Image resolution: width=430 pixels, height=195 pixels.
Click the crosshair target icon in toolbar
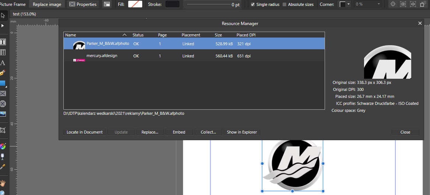[393, 4]
